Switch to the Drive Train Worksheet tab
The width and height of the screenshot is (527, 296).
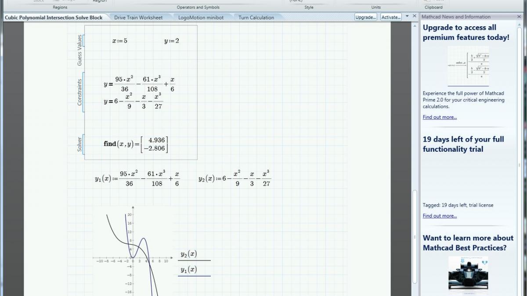(x=138, y=18)
